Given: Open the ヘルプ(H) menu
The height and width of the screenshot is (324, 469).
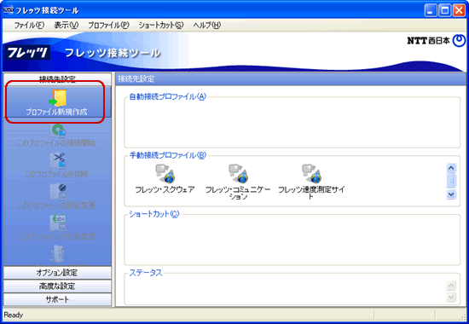Looking at the screenshot, I should tap(206, 25).
